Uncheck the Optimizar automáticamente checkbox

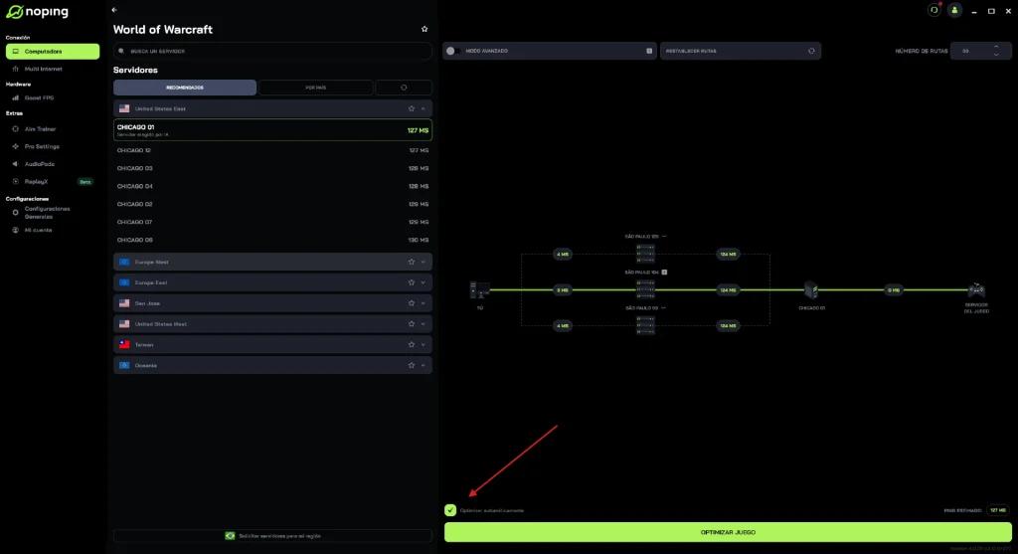pos(450,510)
